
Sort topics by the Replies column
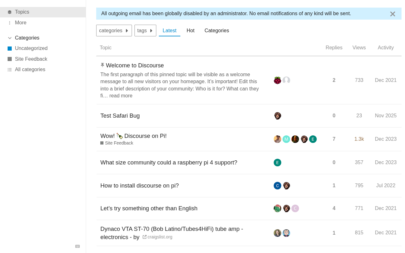click(x=334, y=48)
